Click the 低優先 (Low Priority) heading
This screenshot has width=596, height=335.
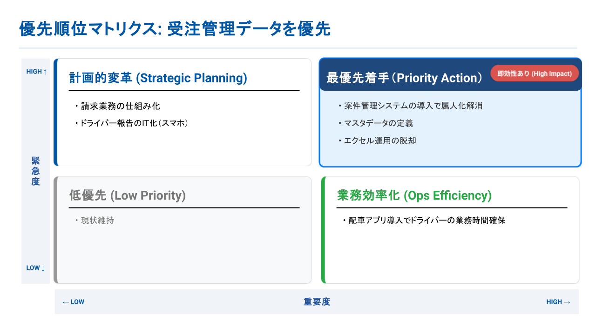[x=128, y=195]
